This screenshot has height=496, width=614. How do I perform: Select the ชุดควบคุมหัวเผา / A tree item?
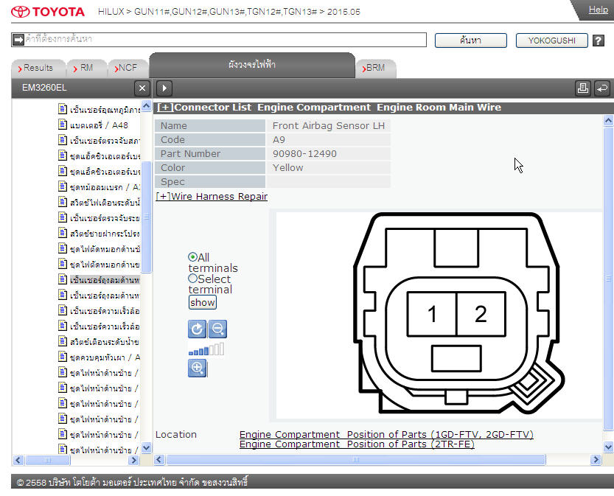point(105,357)
